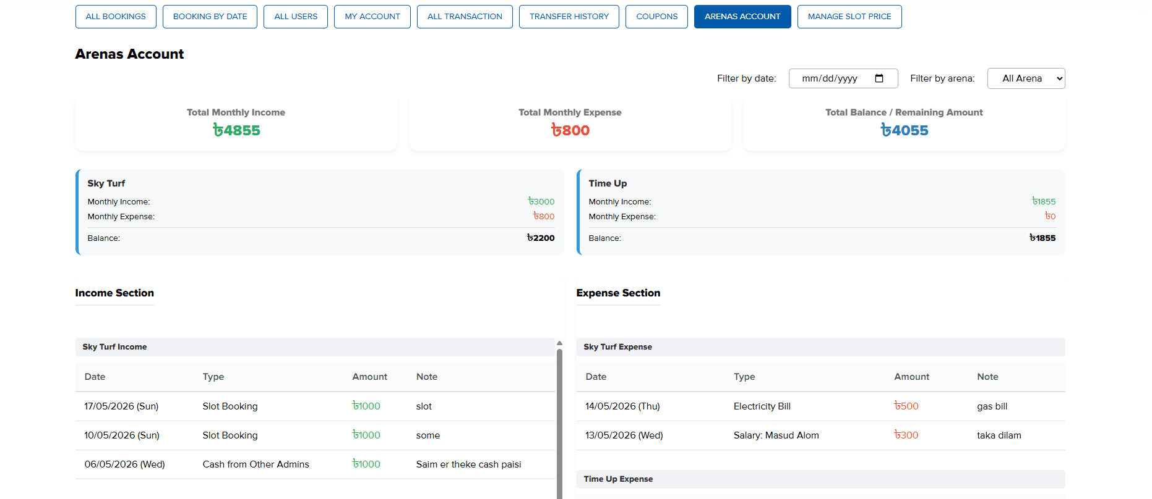Click Time Up balance ৳1855
The height and width of the screenshot is (499, 1152).
(x=1042, y=238)
